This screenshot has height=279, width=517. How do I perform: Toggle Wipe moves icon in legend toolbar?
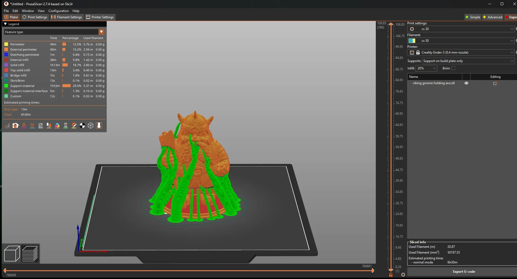coord(16,125)
